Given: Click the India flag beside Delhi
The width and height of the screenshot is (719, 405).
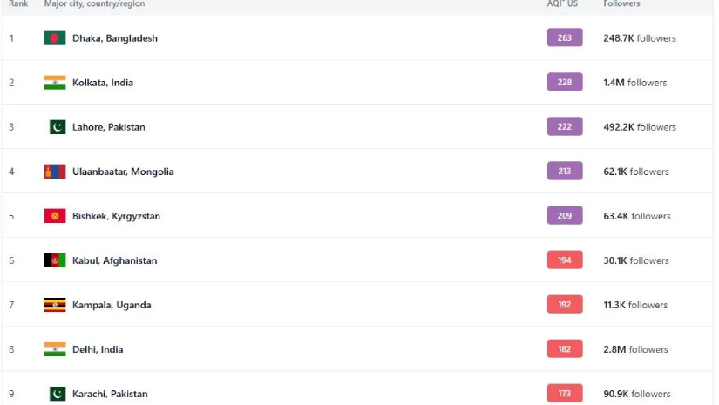Looking at the screenshot, I should tap(55, 349).
